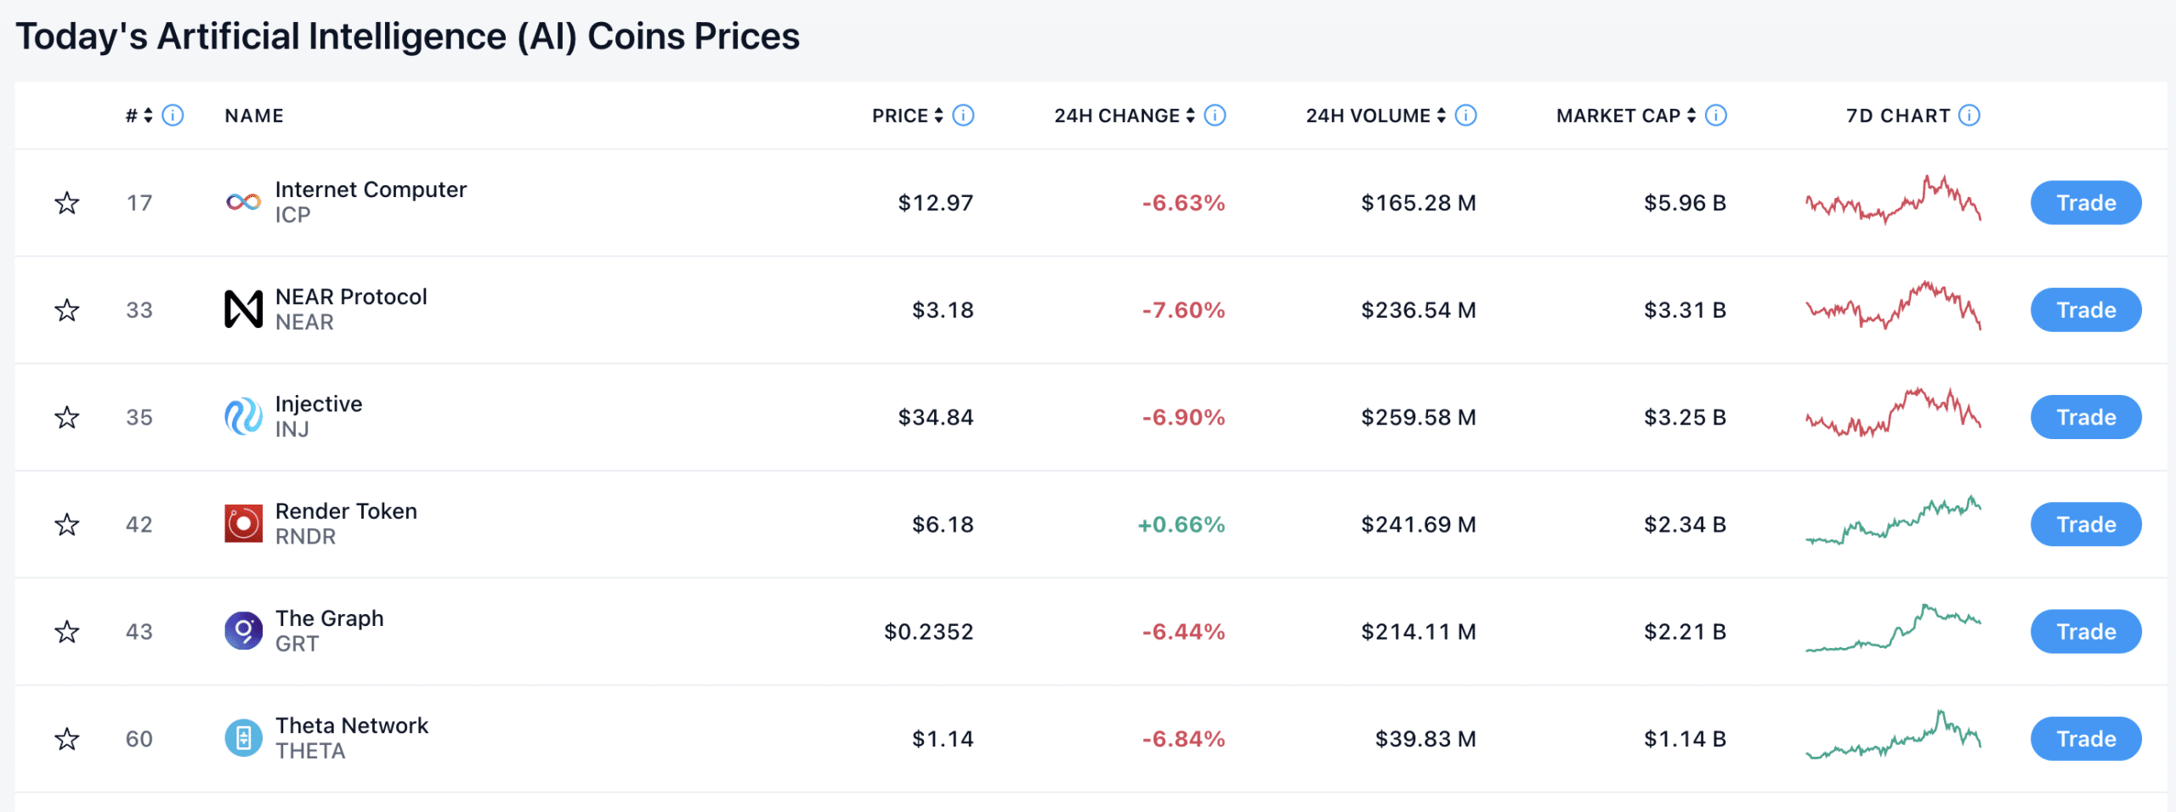View the MARKET CAP info icon
The image size is (2176, 812).
(x=1716, y=116)
